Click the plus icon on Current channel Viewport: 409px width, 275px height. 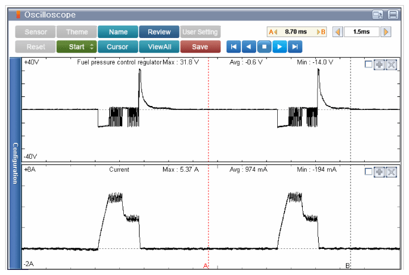pyautogui.click(x=379, y=171)
